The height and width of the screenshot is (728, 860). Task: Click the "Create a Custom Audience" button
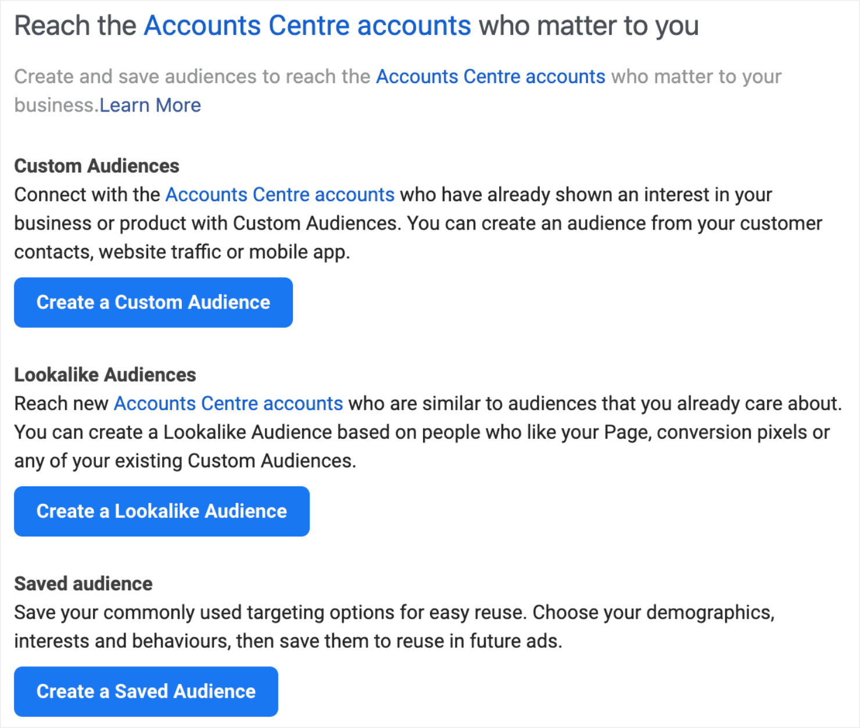tap(153, 302)
